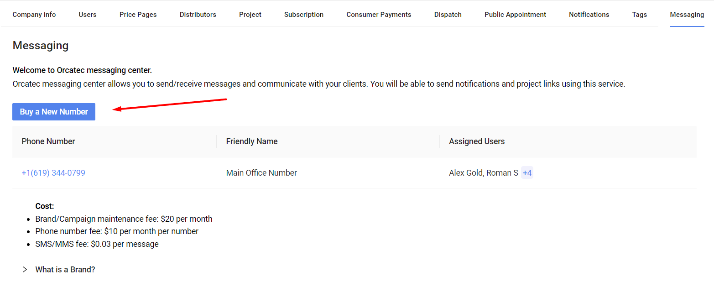Click the Messaging tab

[687, 15]
